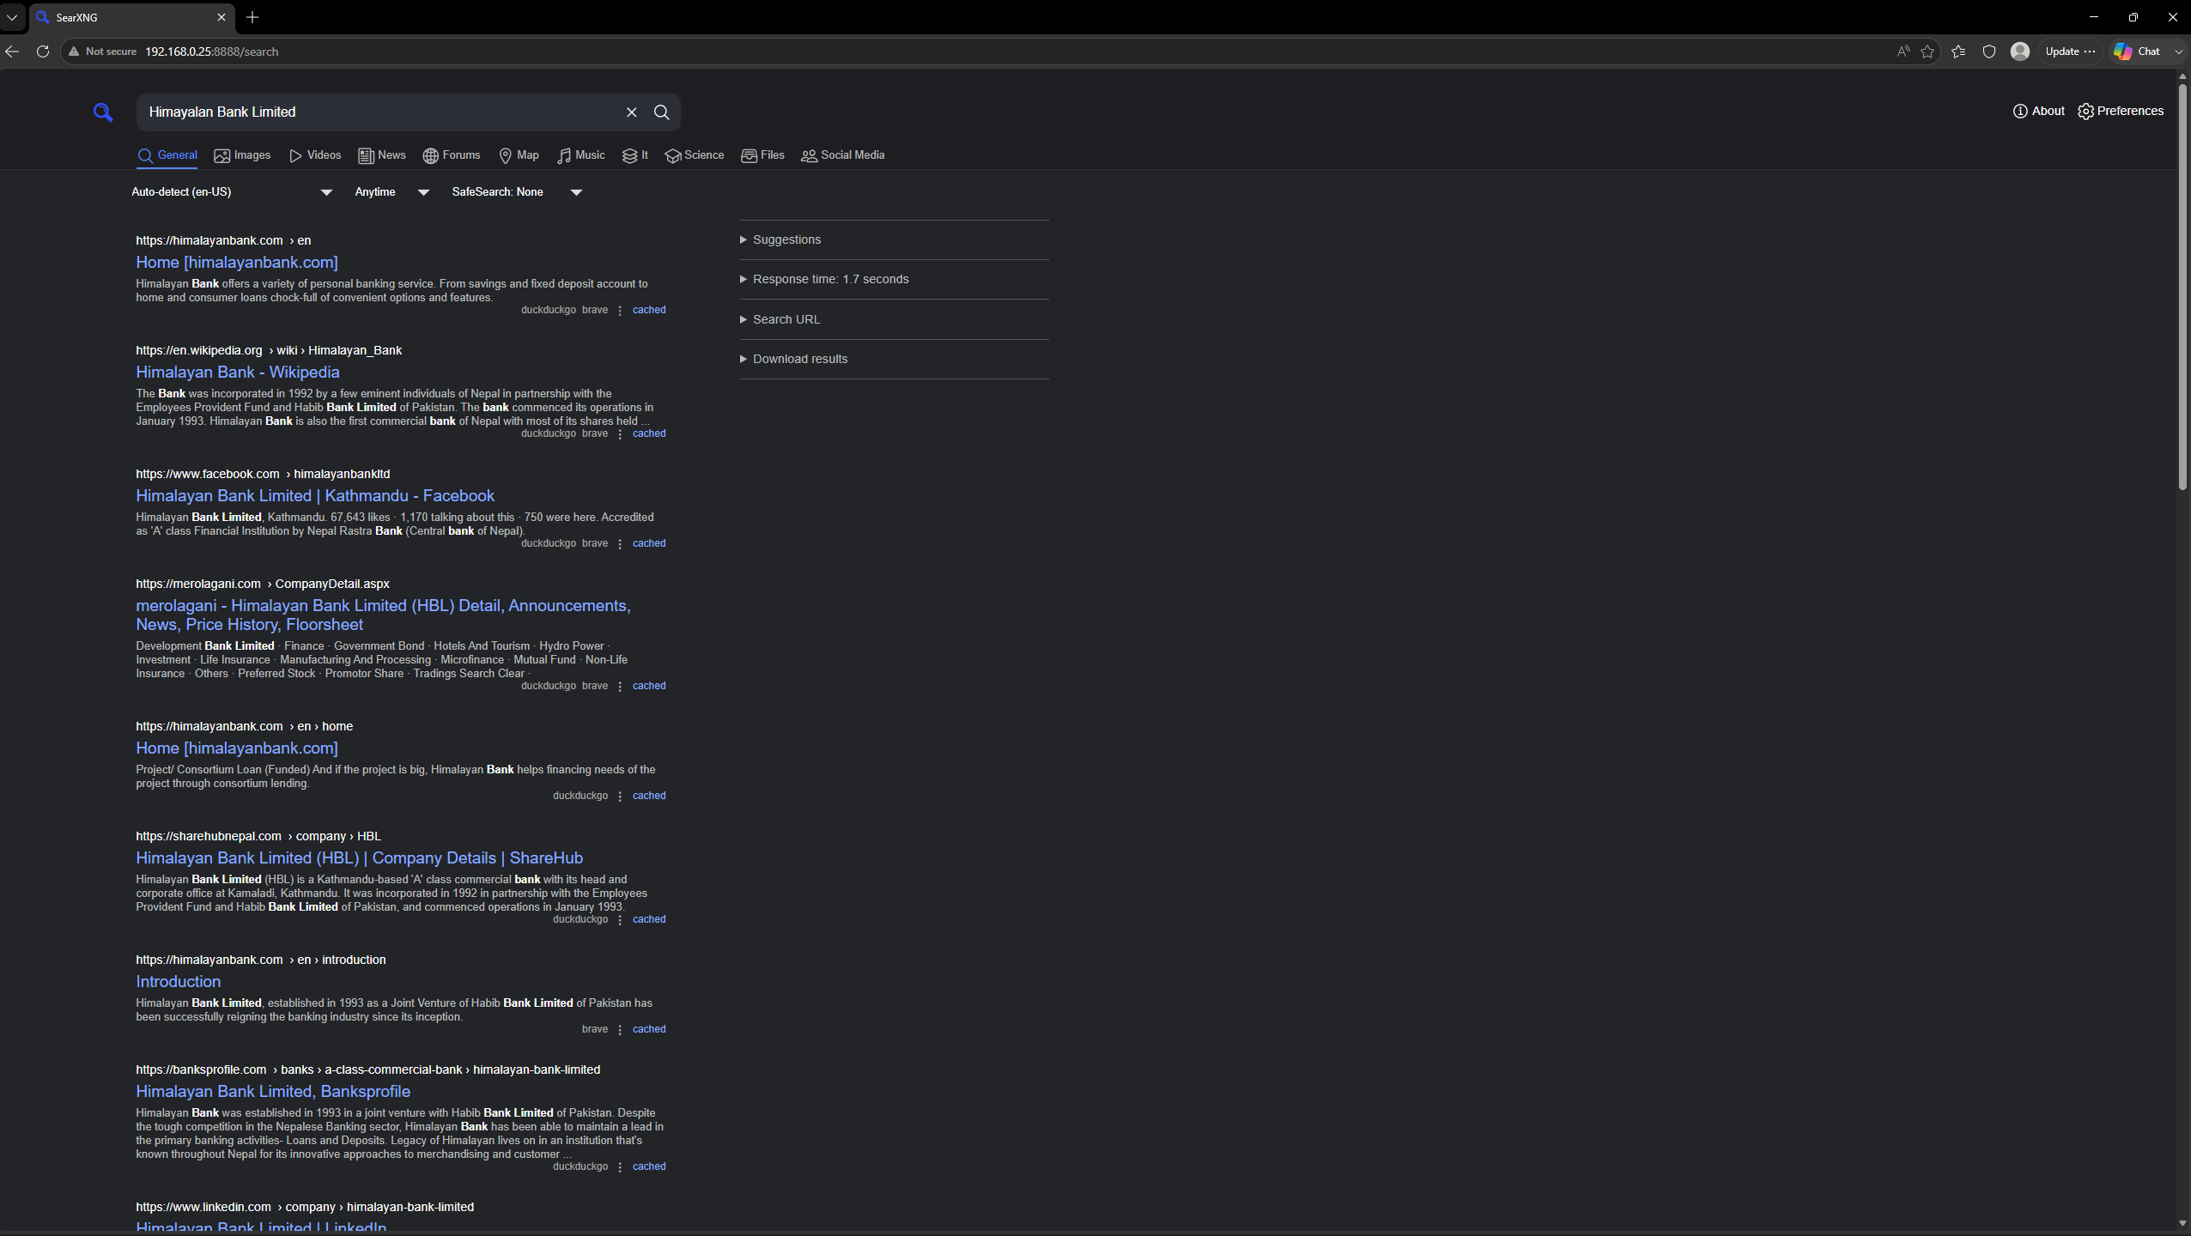The image size is (2191, 1236).
Task: Open cached link for Introduction result
Action: tap(649, 1030)
